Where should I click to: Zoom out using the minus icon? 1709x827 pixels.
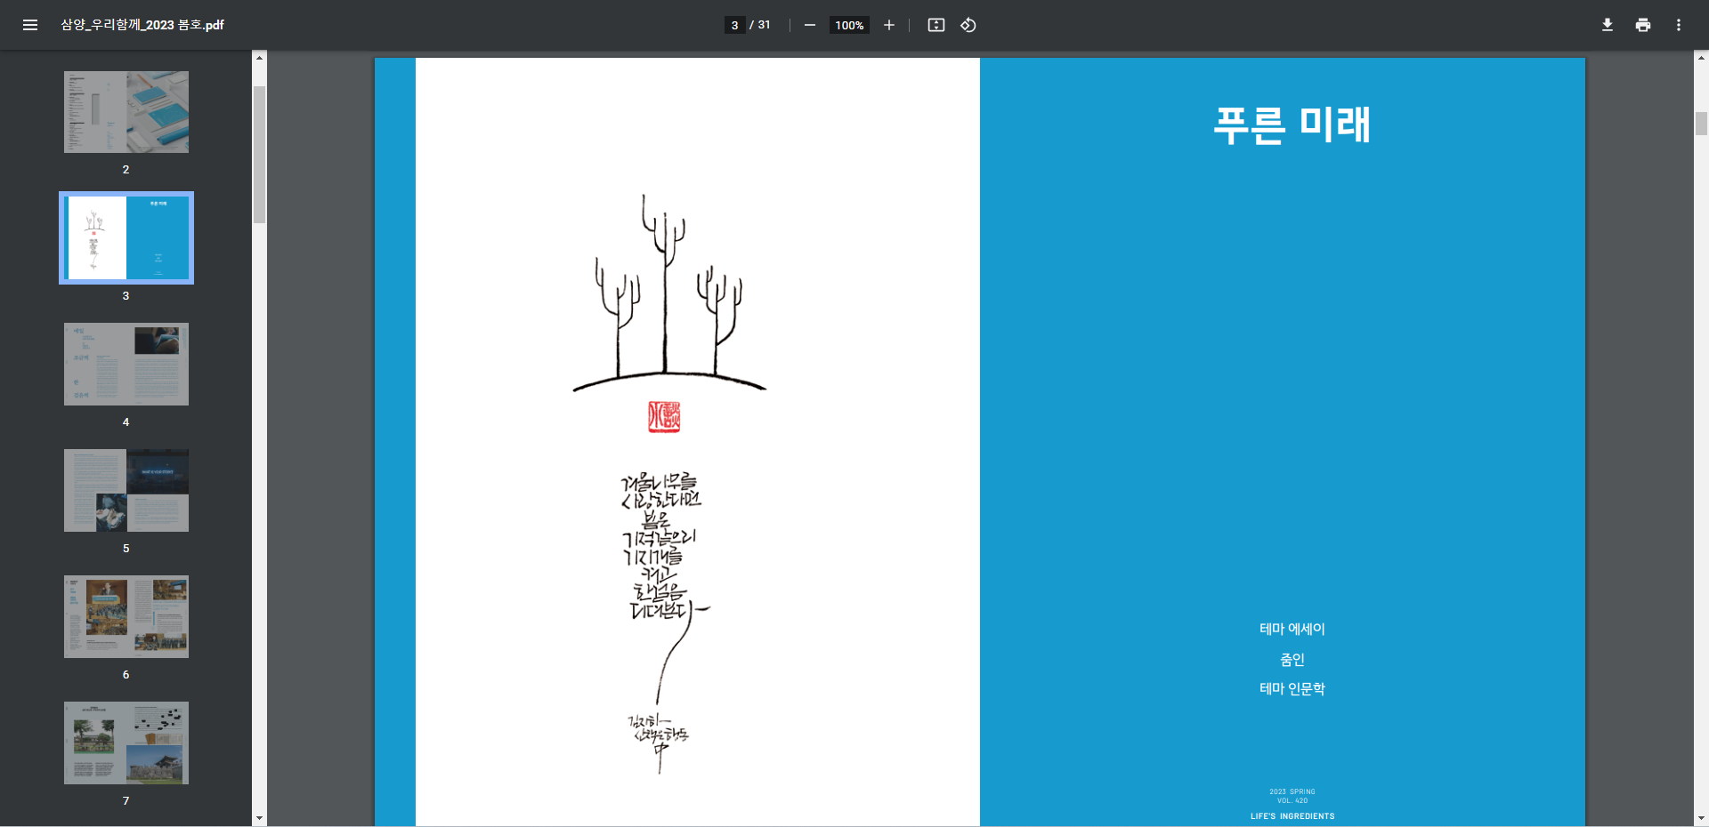[810, 25]
